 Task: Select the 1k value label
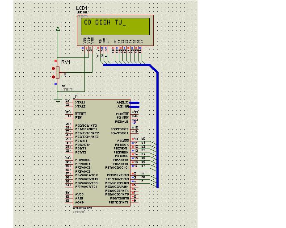63,86
